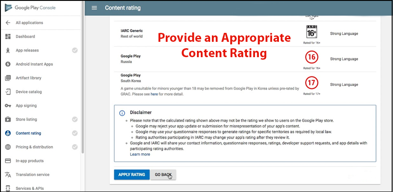Screen dimensions: 393x192
Task: Click the Dashboard grid icon
Action: 8,37
